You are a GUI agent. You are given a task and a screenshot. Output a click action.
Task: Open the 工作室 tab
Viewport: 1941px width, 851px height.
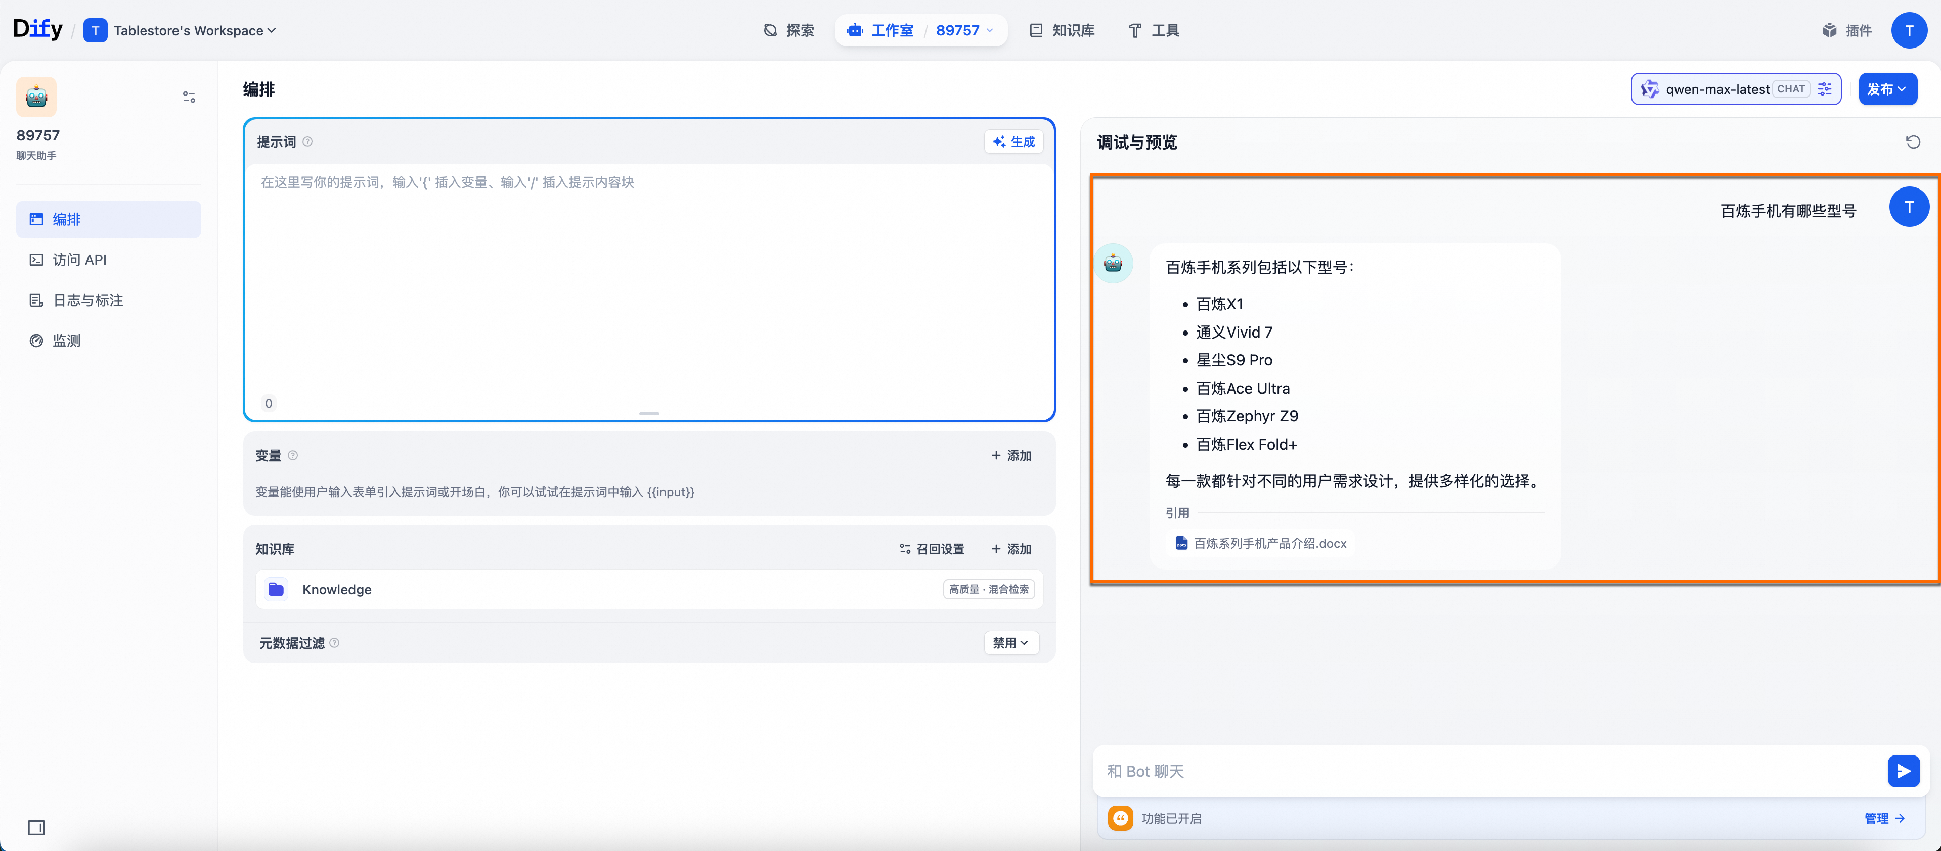[880, 31]
